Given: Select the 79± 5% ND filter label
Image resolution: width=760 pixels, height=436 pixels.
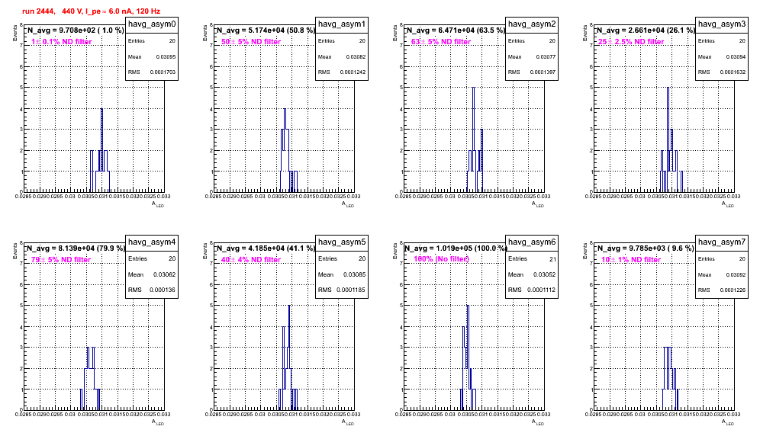Looking at the screenshot, I should click(61, 260).
